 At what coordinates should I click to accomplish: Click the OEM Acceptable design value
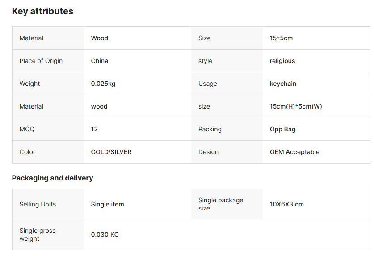[x=294, y=152]
